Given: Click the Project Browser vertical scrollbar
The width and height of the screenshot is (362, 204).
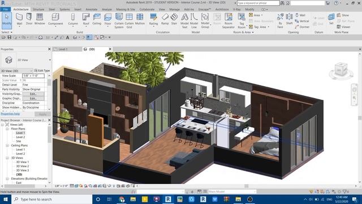Looking at the screenshot, I should coord(49,134).
